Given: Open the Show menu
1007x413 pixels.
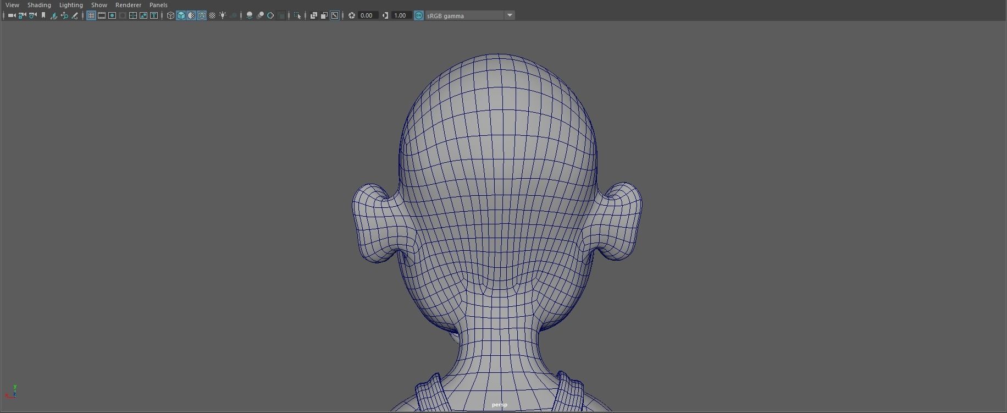Looking at the screenshot, I should tap(99, 5).
